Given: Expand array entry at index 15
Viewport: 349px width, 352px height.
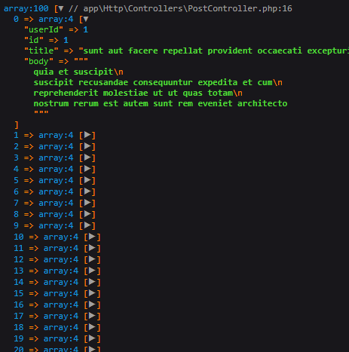Looking at the screenshot, I should coord(93,293).
